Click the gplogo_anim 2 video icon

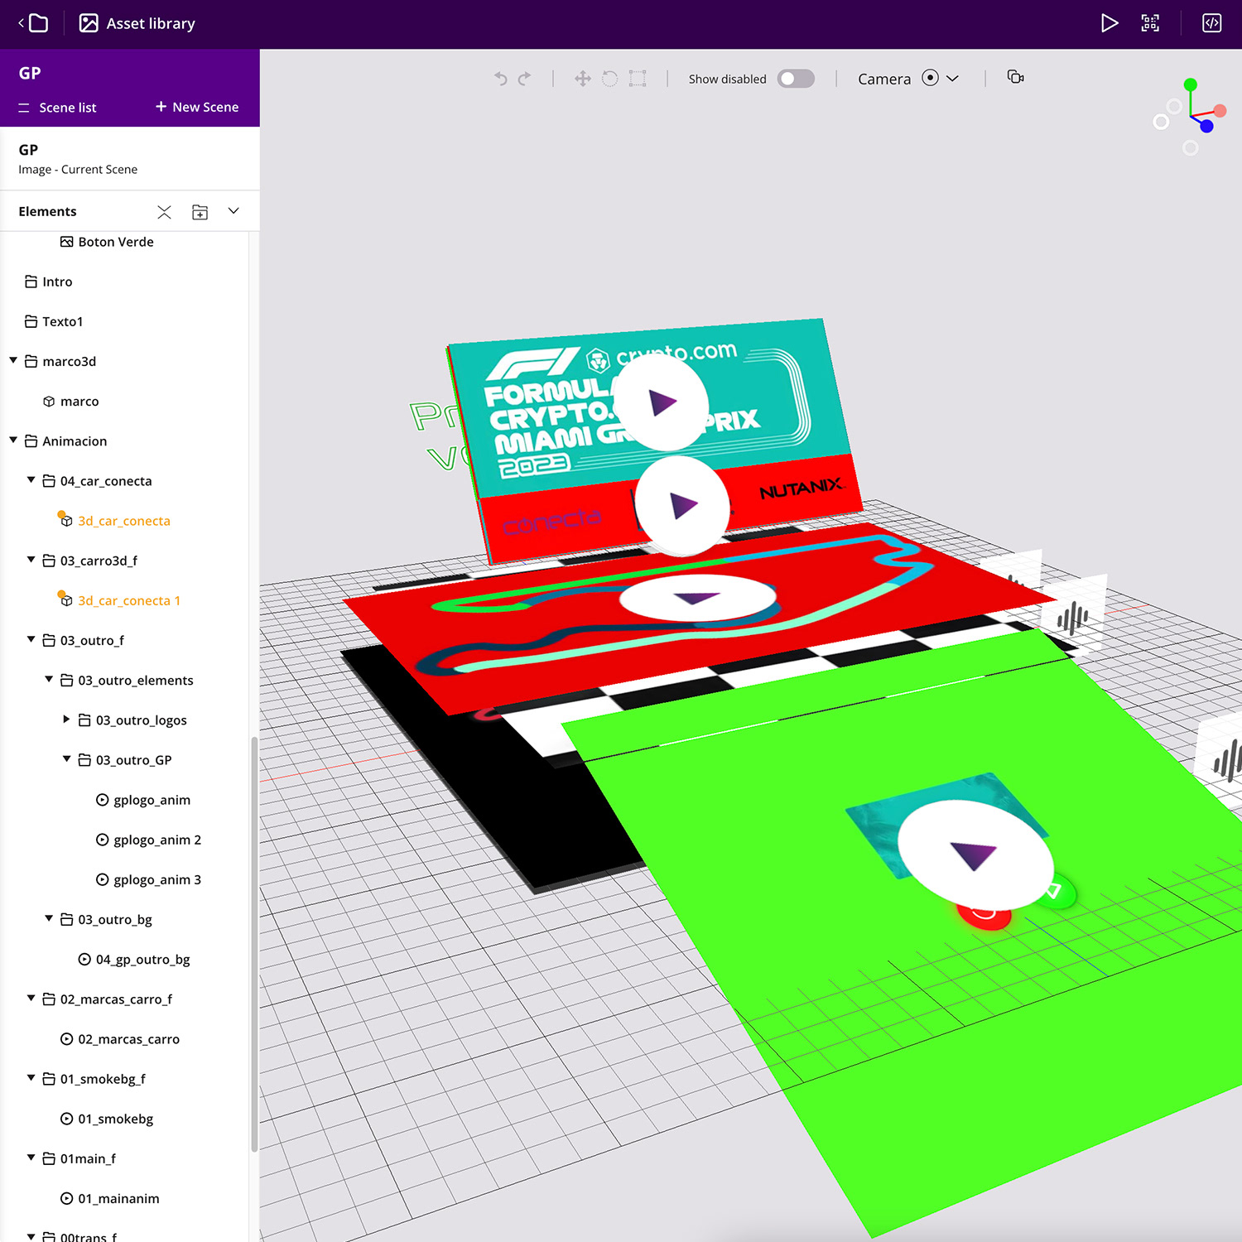(x=103, y=840)
